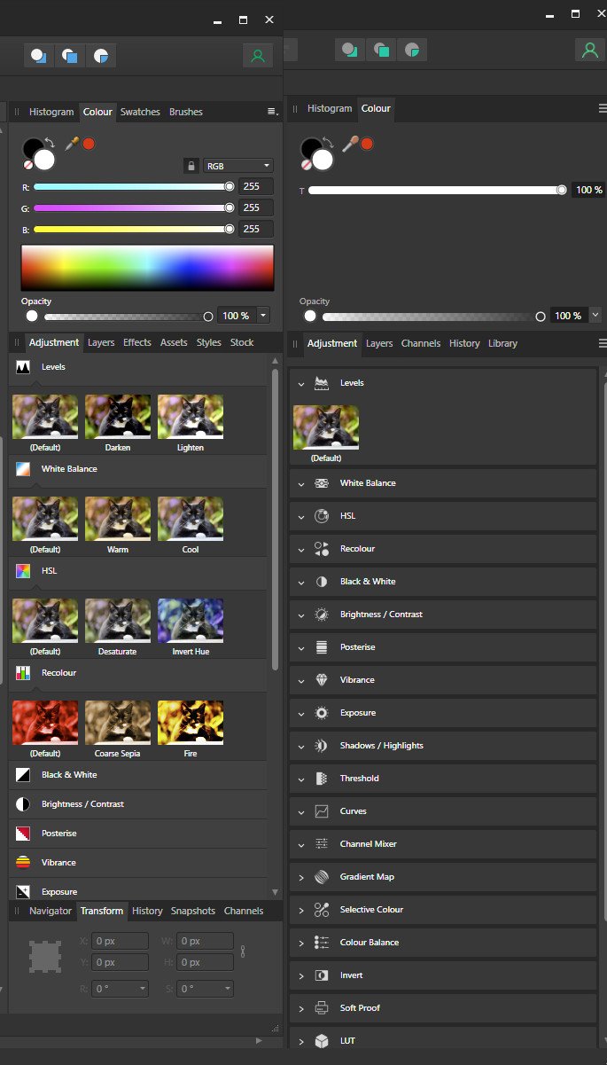The width and height of the screenshot is (607, 1065).
Task: Click the rainbow colour spectrum bar
Action: click(147, 267)
